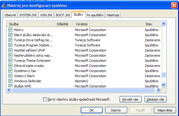The height and width of the screenshot is (116, 179).
Task: Open the SYSTEM.INI tab
Action: [28, 15]
